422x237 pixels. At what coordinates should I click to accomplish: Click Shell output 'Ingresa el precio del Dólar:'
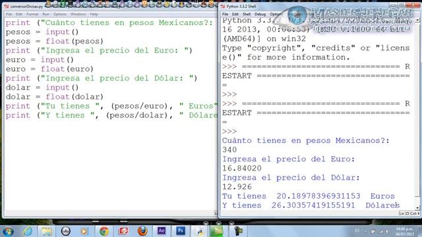pos(291,178)
